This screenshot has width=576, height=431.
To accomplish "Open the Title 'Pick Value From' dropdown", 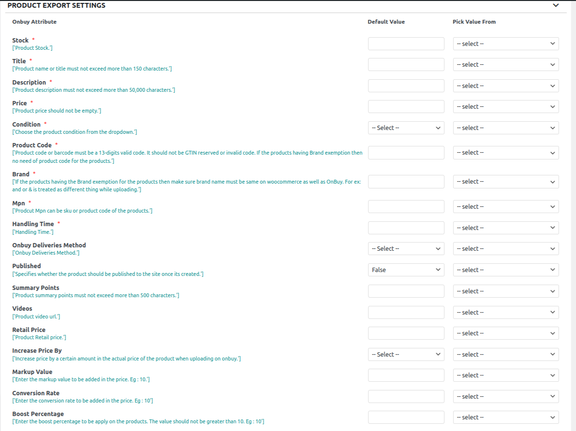I will [506, 65].
